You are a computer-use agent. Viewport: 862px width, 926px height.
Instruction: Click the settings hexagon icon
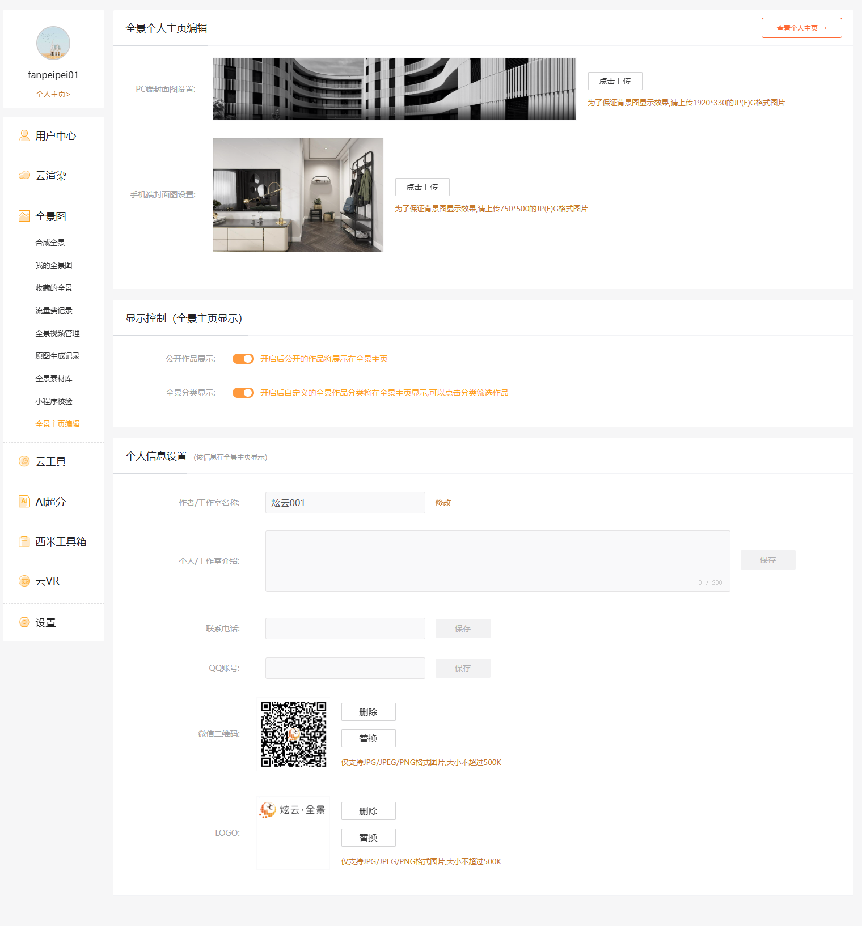(x=24, y=622)
